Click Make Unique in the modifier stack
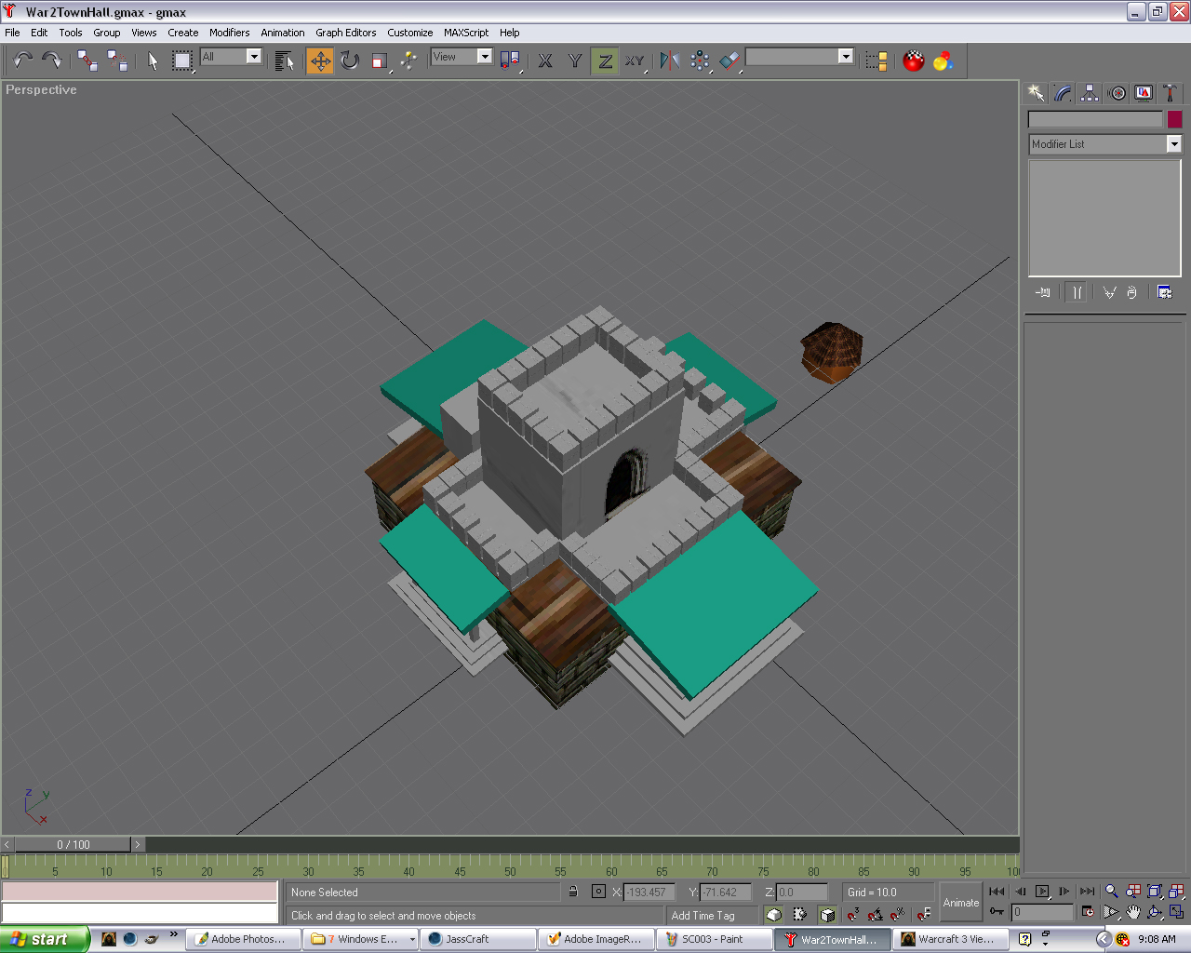Image resolution: width=1191 pixels, height=953 pixels. coord(1109,292)
